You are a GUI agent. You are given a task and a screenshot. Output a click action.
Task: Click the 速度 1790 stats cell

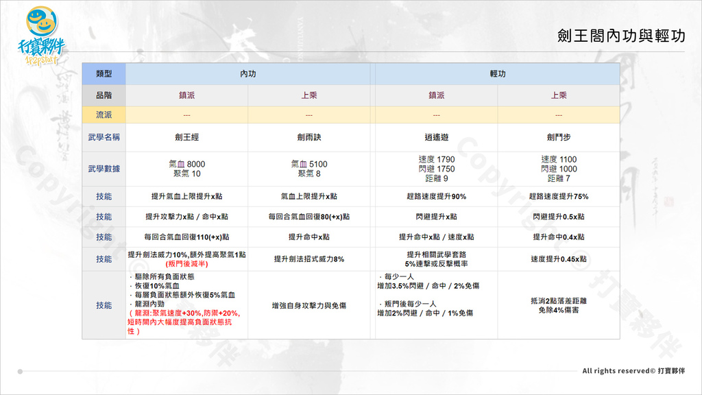coord(437,169)
